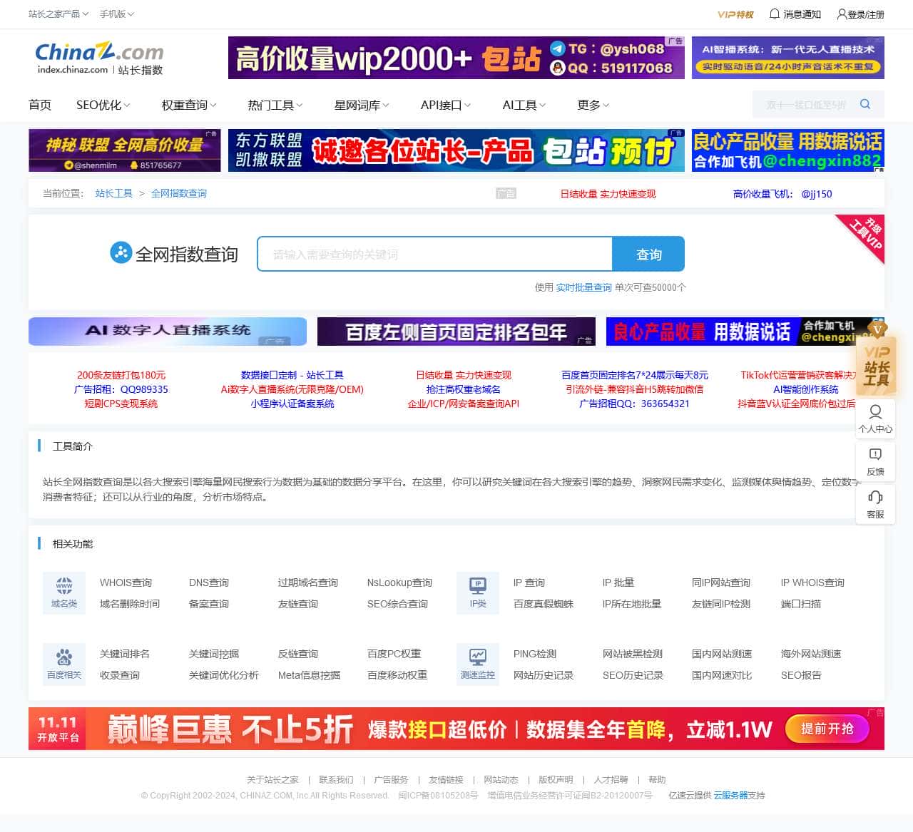Open the 客服 customer service sidebar icon
The image size is (913, 832).
[875, 504]
